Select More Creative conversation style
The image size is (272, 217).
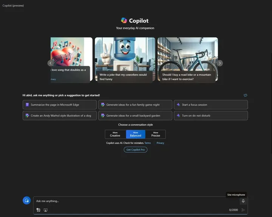pyautogui.click(x=115, y=134)
